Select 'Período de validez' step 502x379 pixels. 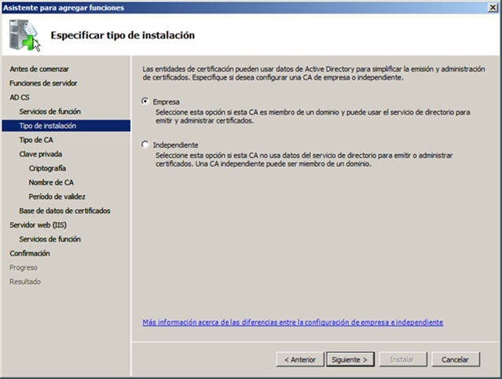(57, 197)
